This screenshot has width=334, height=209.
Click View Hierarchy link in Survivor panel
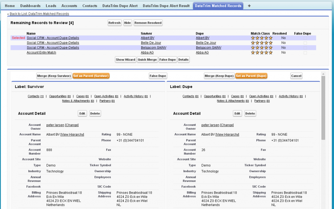click(x=72, y=135)
